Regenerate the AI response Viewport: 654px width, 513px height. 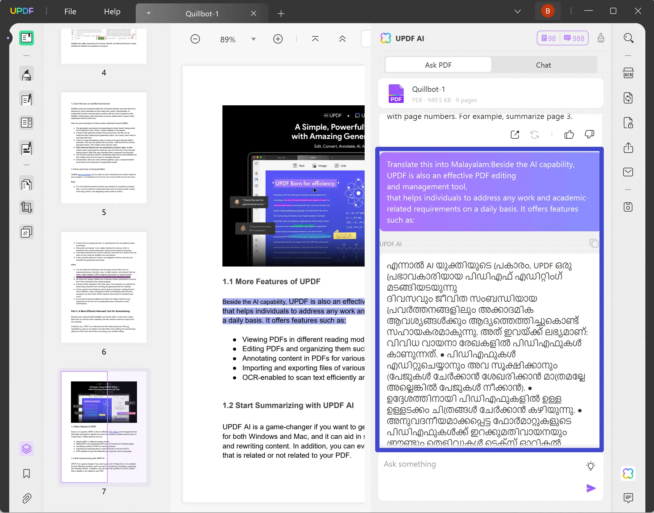coord(534,135)
